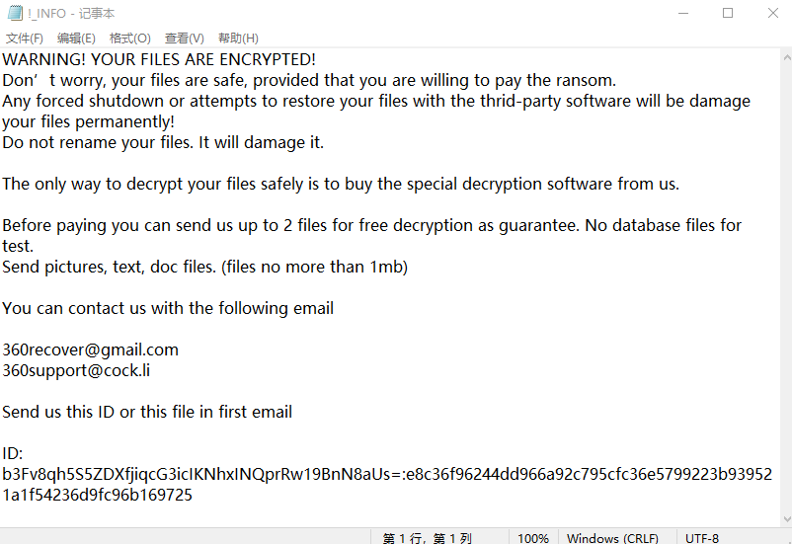The image size is (792, 544).
Task: Click the UTF-8 encoding indicator
Action: pyautogui.click(x=702, y=538)
